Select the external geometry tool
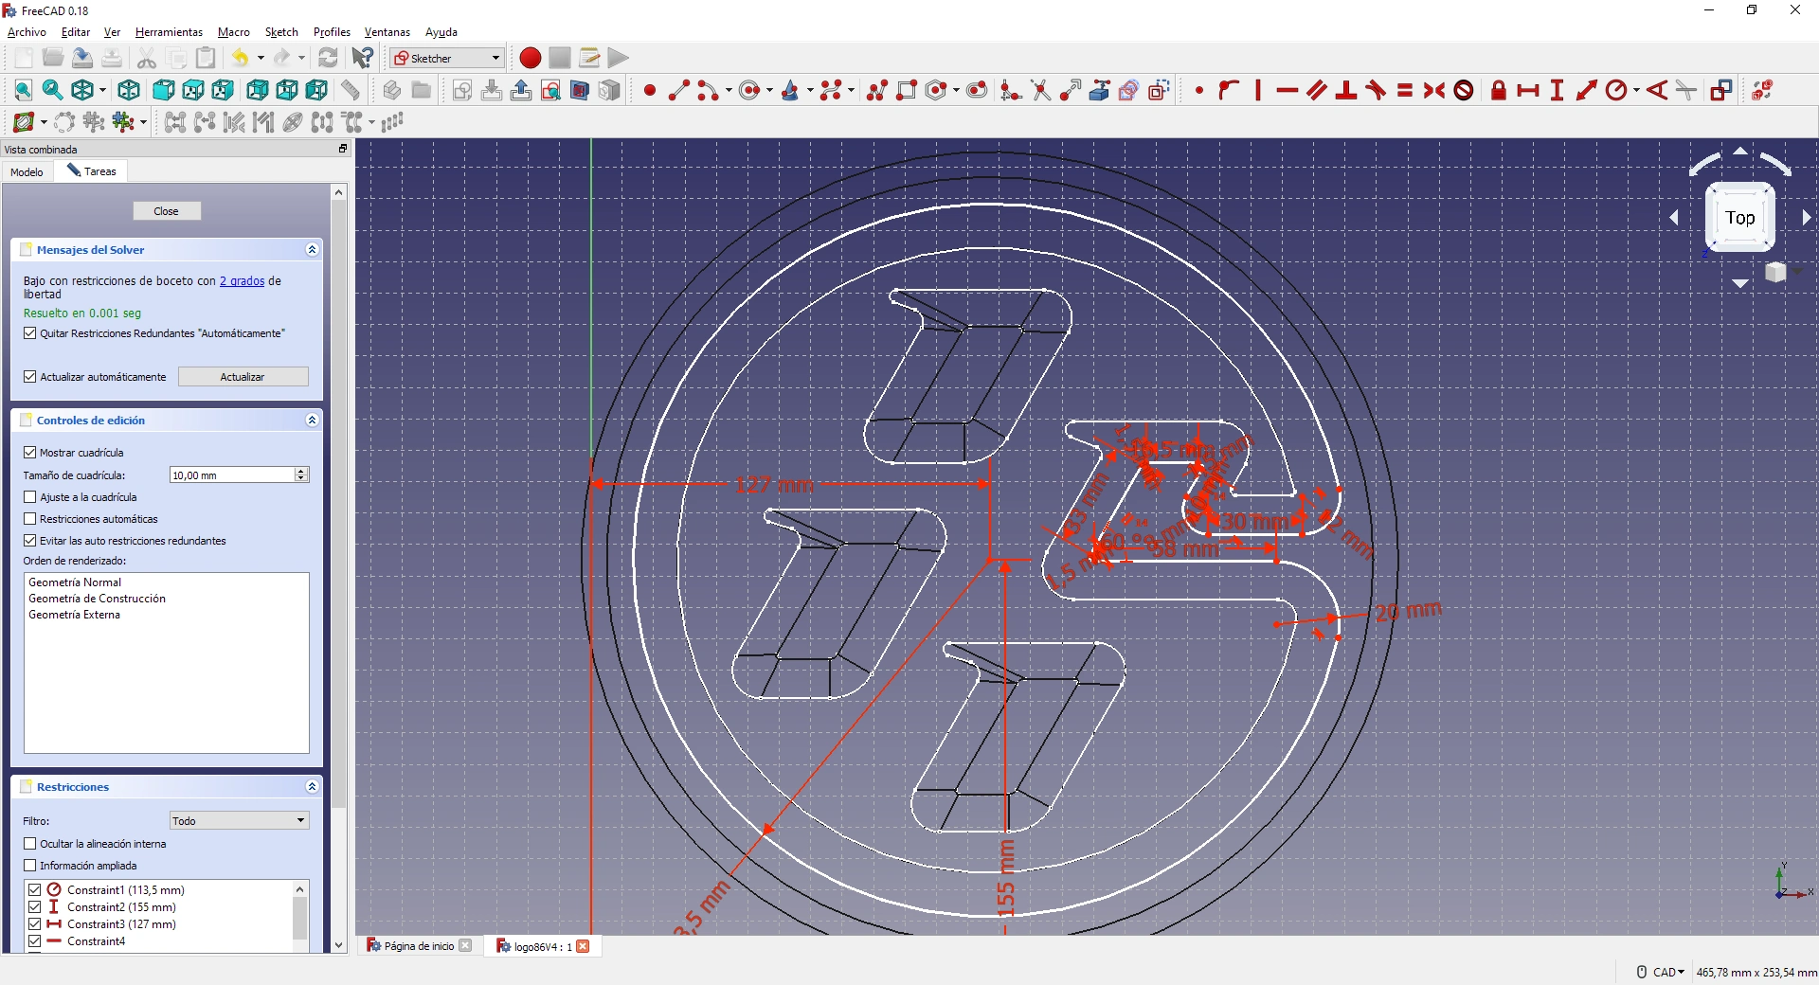 pyautogui.click(x=1100, y=91)
